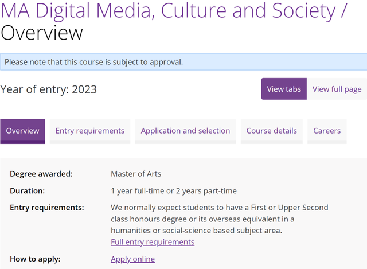
Task: Follow the Full entry requirements link
Action: point(153,242)
